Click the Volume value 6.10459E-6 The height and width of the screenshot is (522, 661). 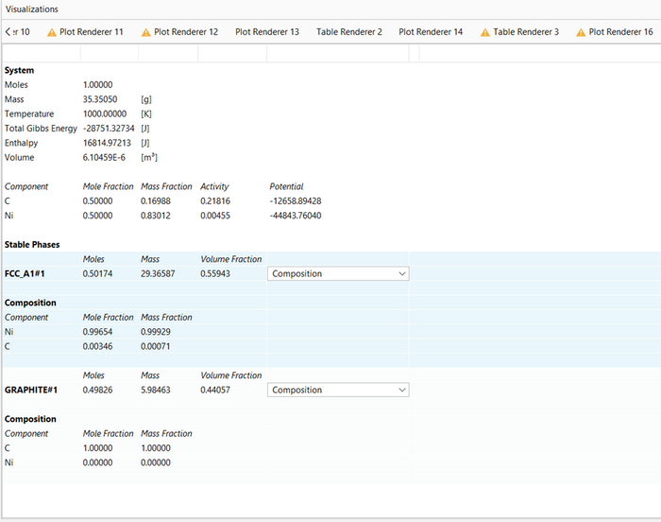click(106, 157)
